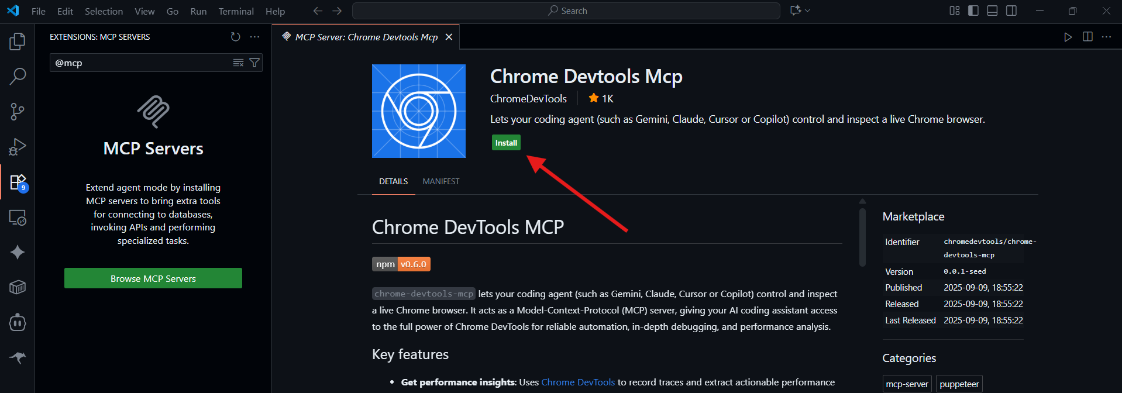Switch to the MANIFEST tab
Image resolution: width=1122 pixels, height=393 pixels.
pyautogui.click(x=440, y=181)
